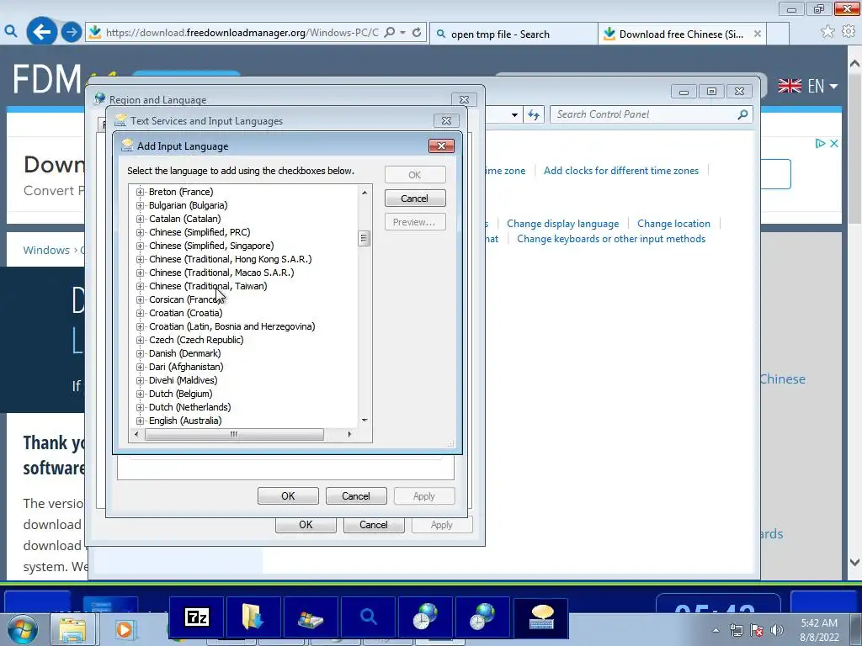The image size is (862, 646).
Task: Click the magnifier icon left of back button
Action: (x=11, y=33)
